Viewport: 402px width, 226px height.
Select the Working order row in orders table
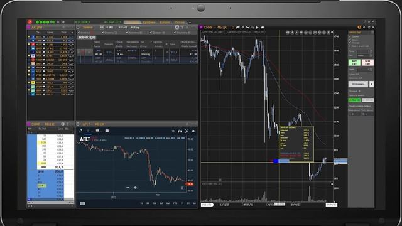pyautogui.click(x=137, y=52)
